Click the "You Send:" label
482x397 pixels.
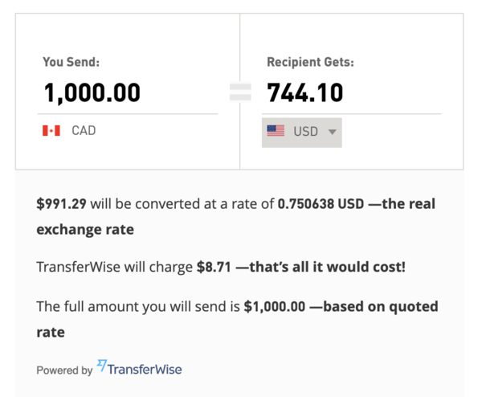pos(71,62)
